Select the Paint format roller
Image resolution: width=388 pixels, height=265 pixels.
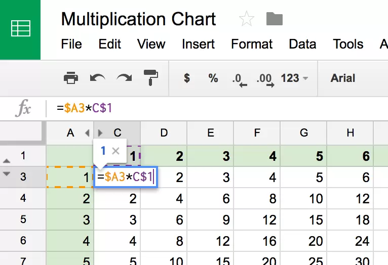[150, 78]
